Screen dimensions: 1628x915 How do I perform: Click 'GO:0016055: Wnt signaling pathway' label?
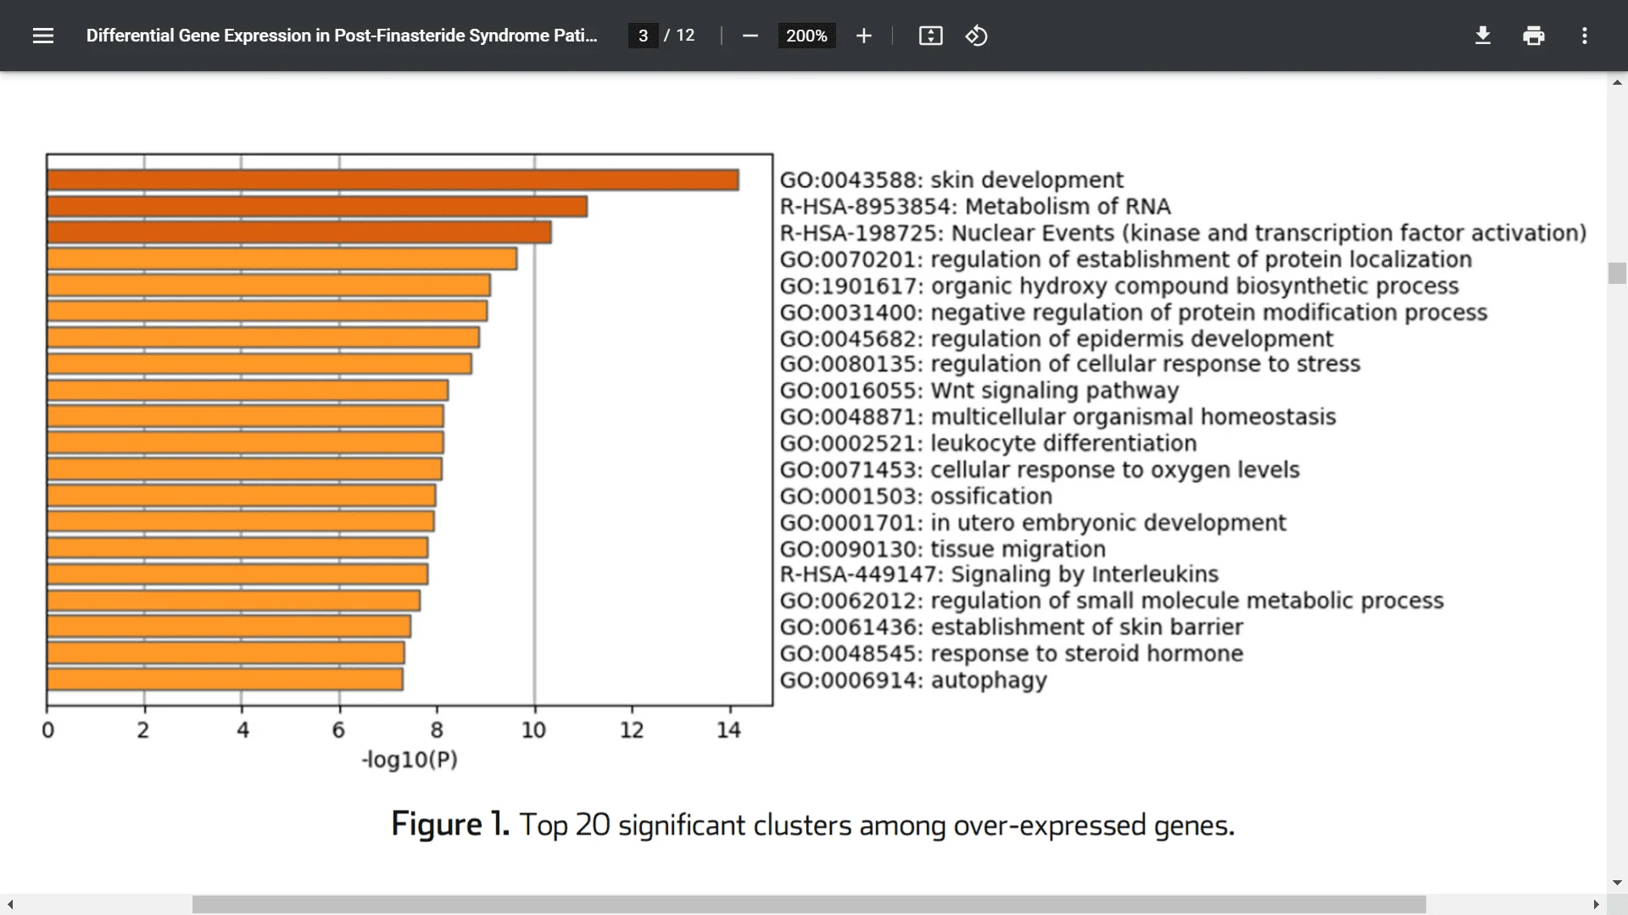pyautogui.click(x=979, y=391)
